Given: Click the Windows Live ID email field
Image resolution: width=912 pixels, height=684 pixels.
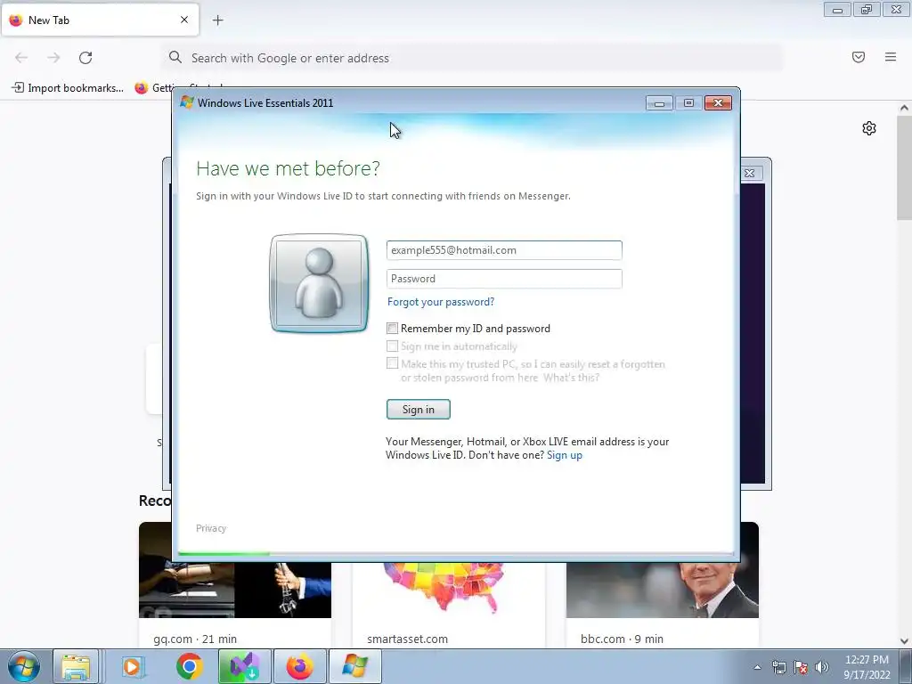Looking at the screenshot, I should tap(504, 250).
